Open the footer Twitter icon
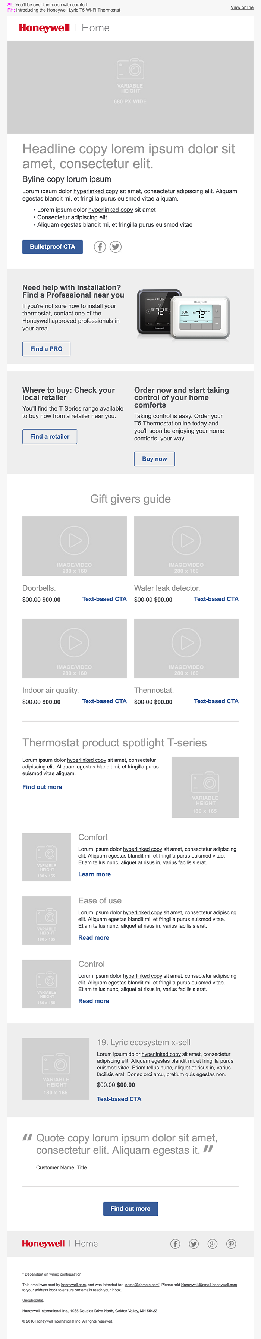Image resolution: width=261 pixels, height=1339 pixels. [194, 1244]
